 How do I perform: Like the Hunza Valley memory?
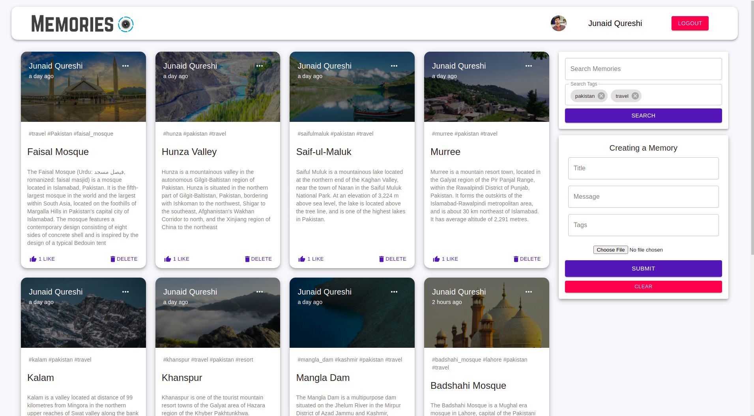tap(177, 259)
